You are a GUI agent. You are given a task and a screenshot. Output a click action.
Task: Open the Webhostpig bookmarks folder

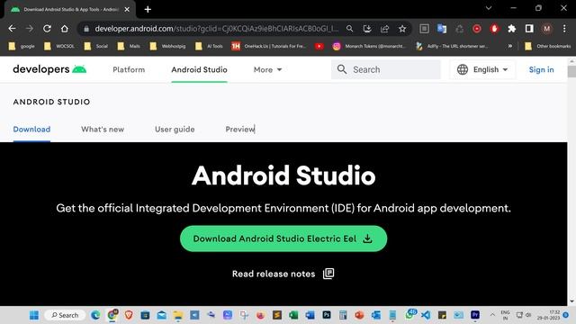point(167,46)
